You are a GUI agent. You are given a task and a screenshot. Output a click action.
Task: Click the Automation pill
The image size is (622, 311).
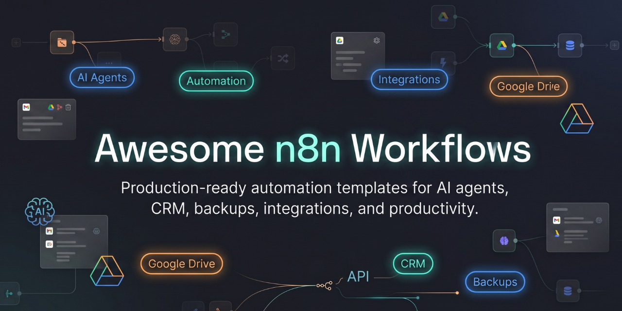coord(216,81)
